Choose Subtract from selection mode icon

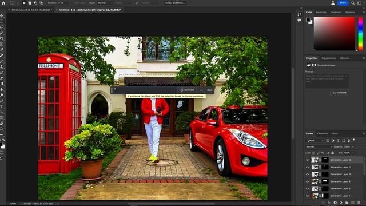pos(35,3)
